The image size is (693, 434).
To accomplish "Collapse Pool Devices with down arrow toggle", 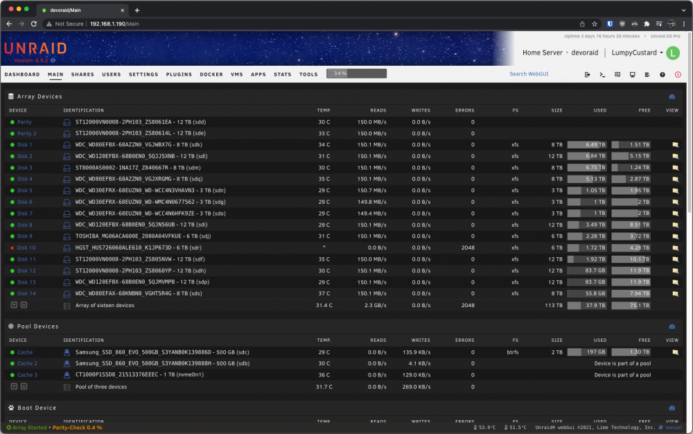I will [x=14, y=387].
